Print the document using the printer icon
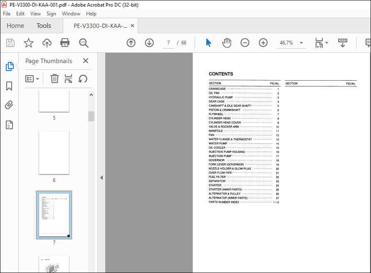Image resolution: width=371 pixels, height=273 pixels. (x=65, y=43)
